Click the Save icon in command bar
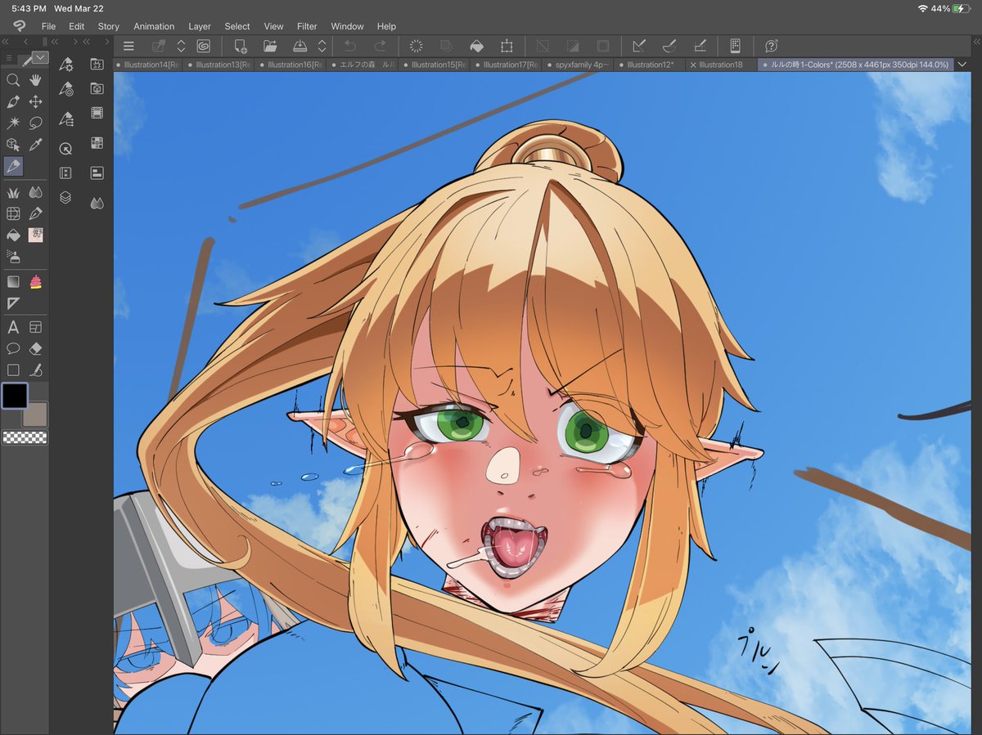The width and height of the screenshot is (982, 735). pos(300,46)
